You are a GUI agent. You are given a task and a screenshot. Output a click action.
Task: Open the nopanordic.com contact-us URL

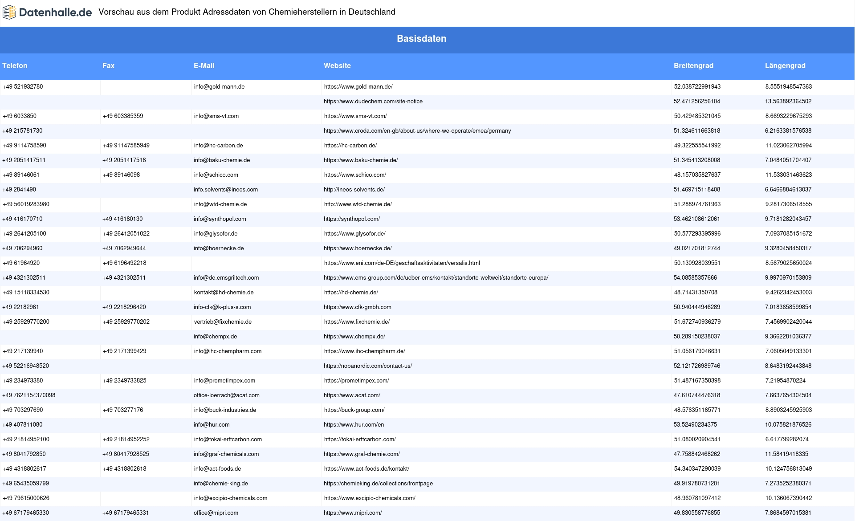click(x=368, y=366)
